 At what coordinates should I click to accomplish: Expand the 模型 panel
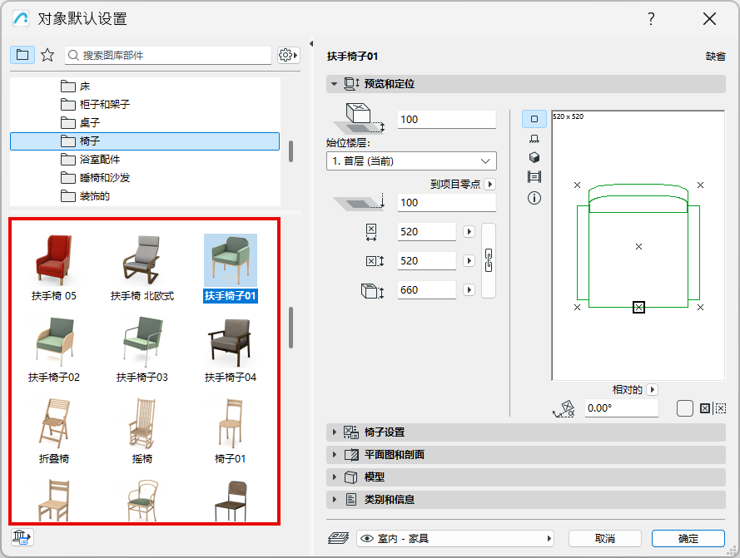point(334,477)
